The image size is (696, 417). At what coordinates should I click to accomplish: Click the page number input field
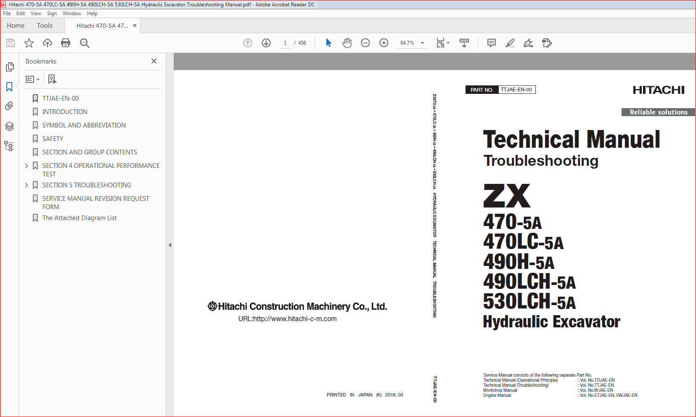click(285, 43)
